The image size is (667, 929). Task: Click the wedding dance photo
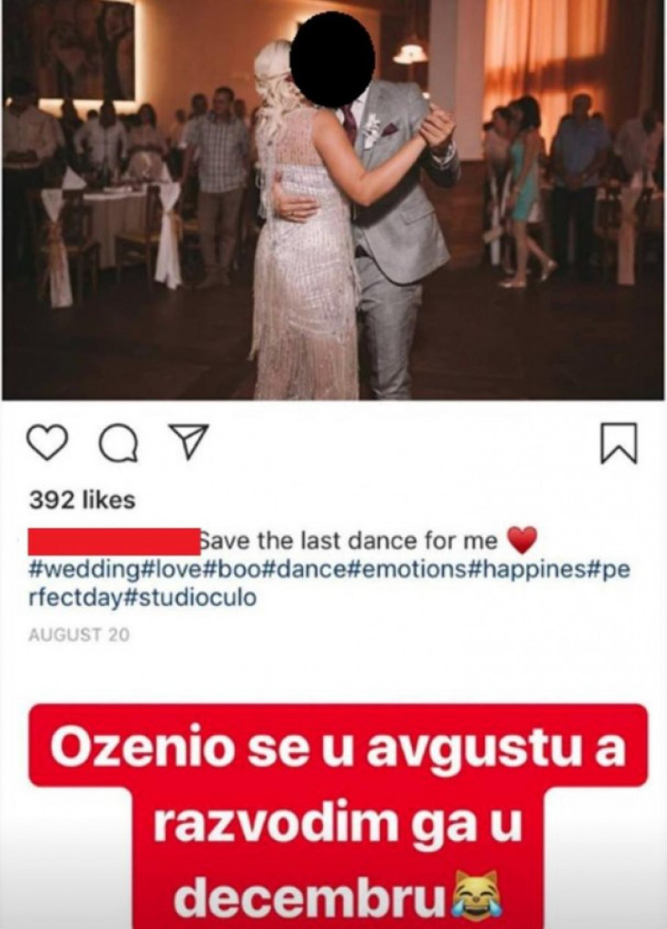coord(333,200)
